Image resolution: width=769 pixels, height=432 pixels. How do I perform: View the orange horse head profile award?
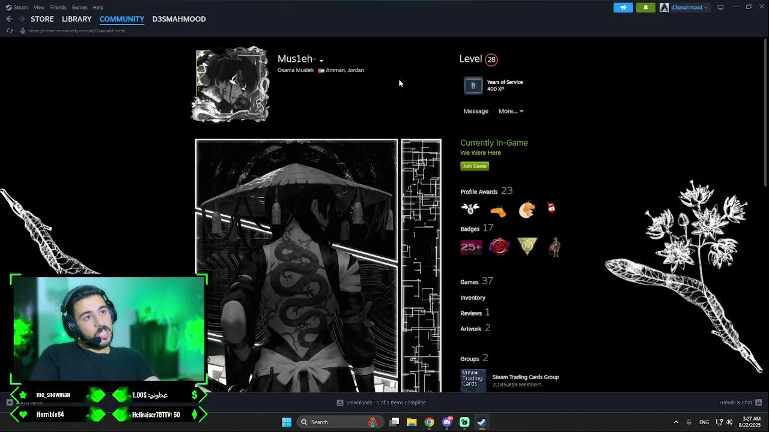coord(526,209)
